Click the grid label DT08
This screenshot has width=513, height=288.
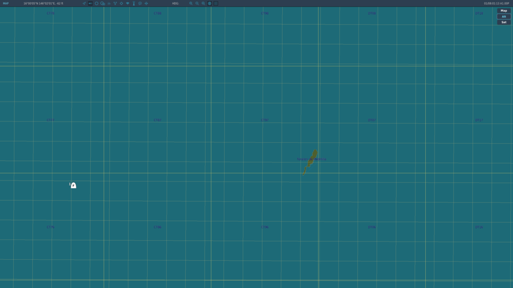click(372, 13)
